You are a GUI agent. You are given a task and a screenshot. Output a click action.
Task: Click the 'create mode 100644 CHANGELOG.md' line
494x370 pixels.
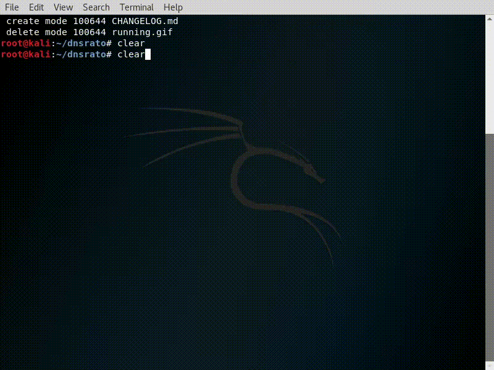pyautogui.click(x=92, y=21)
